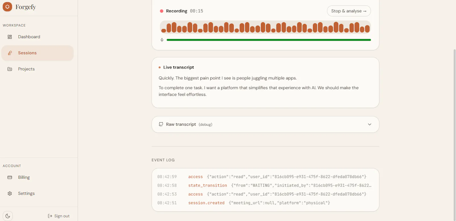Viewport: 456px width, 221px height.
Task: Expand the Raw transcript chevron
Action: click(x=370, y=124)
